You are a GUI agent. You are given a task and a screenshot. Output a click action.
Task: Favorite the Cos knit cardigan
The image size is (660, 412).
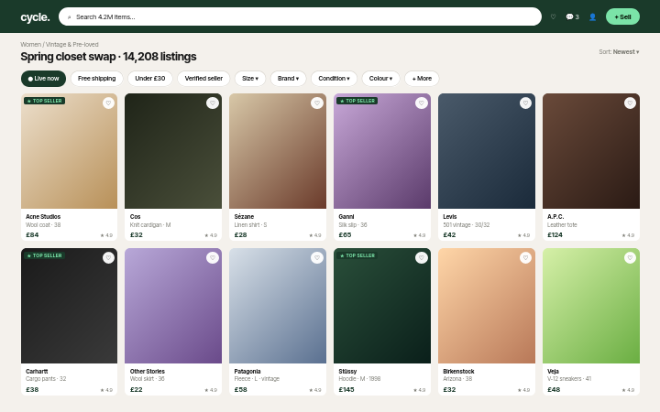pyautogui.click(x=213, y=103)
